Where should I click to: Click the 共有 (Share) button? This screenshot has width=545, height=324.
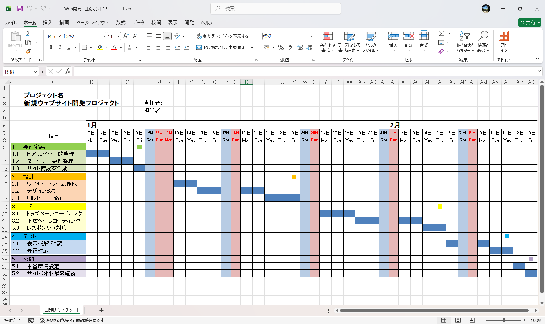click(529, 22)
